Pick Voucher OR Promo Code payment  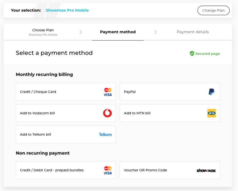[170, 170]
